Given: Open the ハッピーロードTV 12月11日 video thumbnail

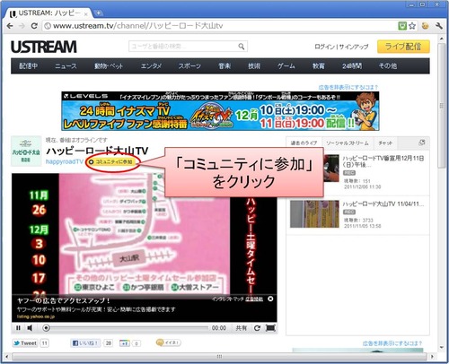Looking at the screenshot, I should (331, 169).
